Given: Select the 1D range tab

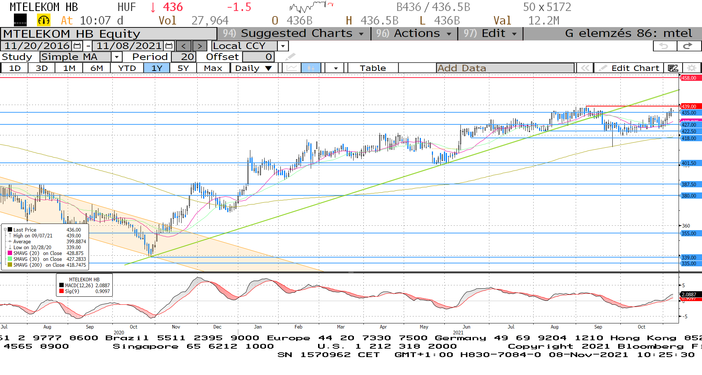Looking at the screenshot, I should 15,68.
